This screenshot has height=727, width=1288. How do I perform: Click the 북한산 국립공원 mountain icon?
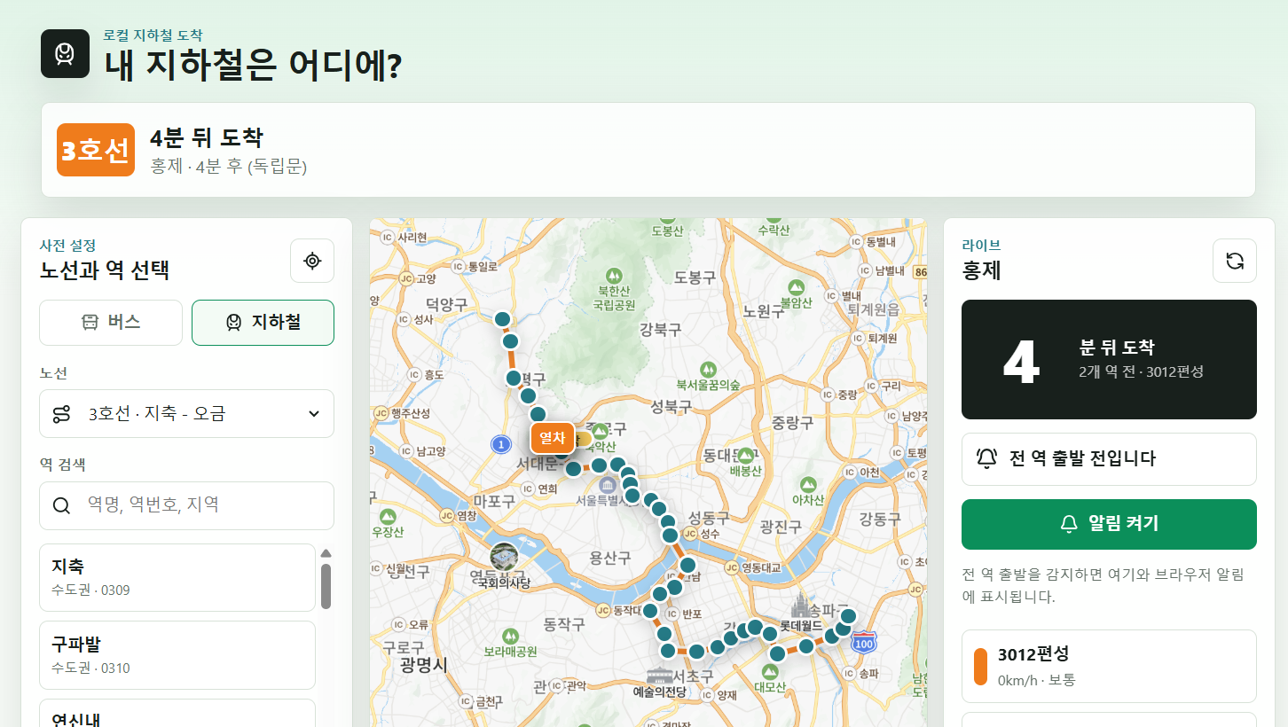[616, 274]
